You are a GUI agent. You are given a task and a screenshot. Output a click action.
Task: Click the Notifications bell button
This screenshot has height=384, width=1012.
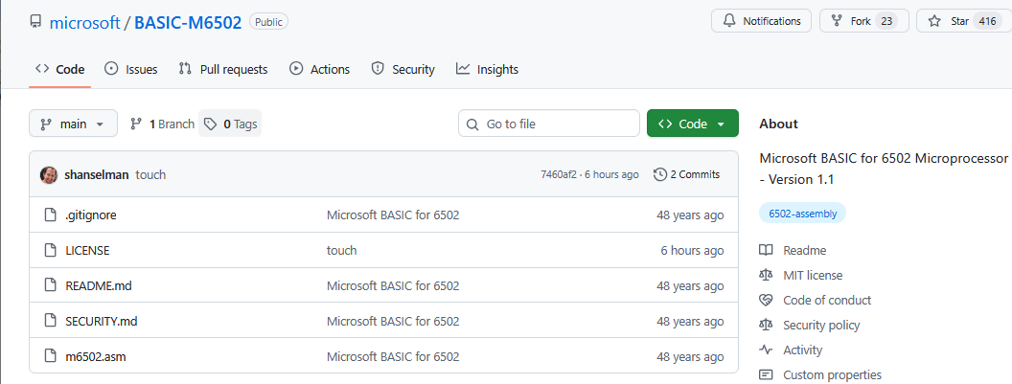[761, 21]
